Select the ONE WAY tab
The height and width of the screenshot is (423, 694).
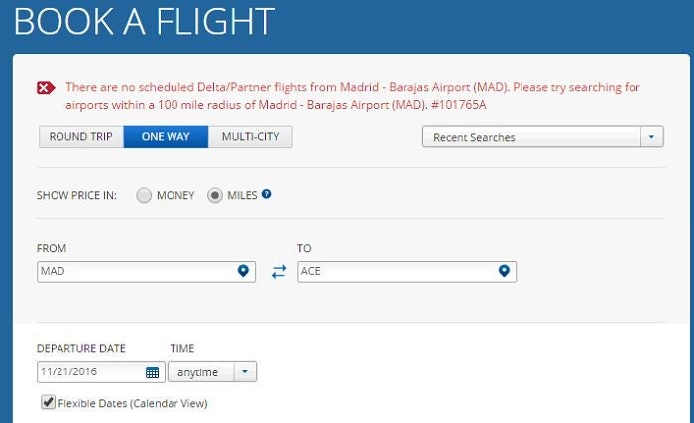pyautogui.click(x=166, y=137)
